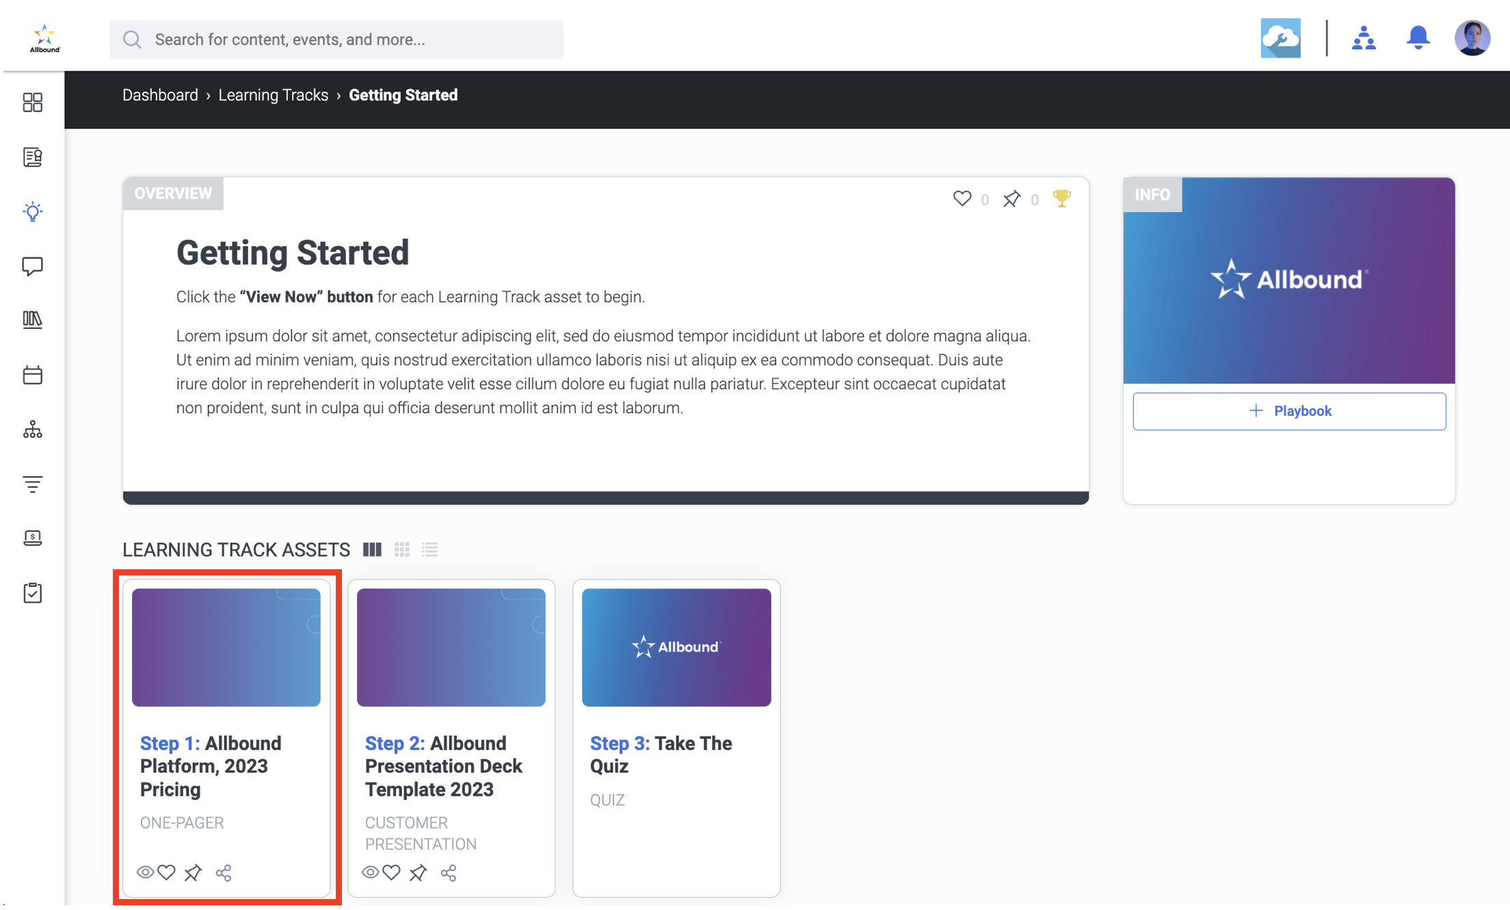Switch assets to list view
This screenshot has height=910, width=1510.
click(x=429, y=549)
